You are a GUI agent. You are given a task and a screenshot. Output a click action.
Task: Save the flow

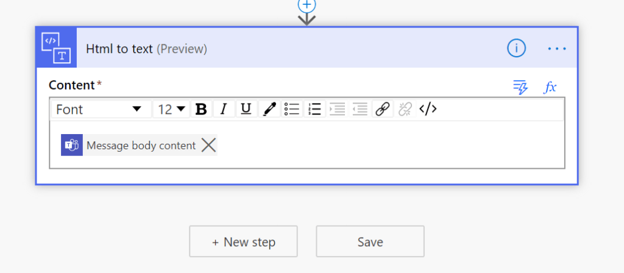[x=370, y=242]
